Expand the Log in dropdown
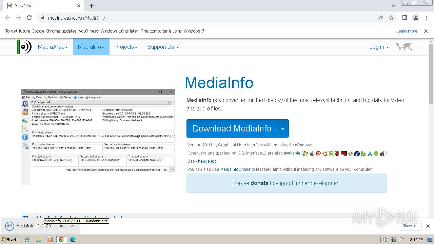 [379, 47]
